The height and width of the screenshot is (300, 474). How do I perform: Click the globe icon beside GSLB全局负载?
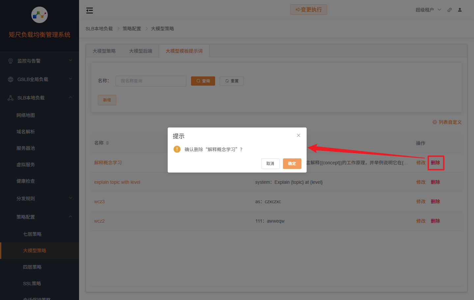pyautogui.click(x=10, y=79)
